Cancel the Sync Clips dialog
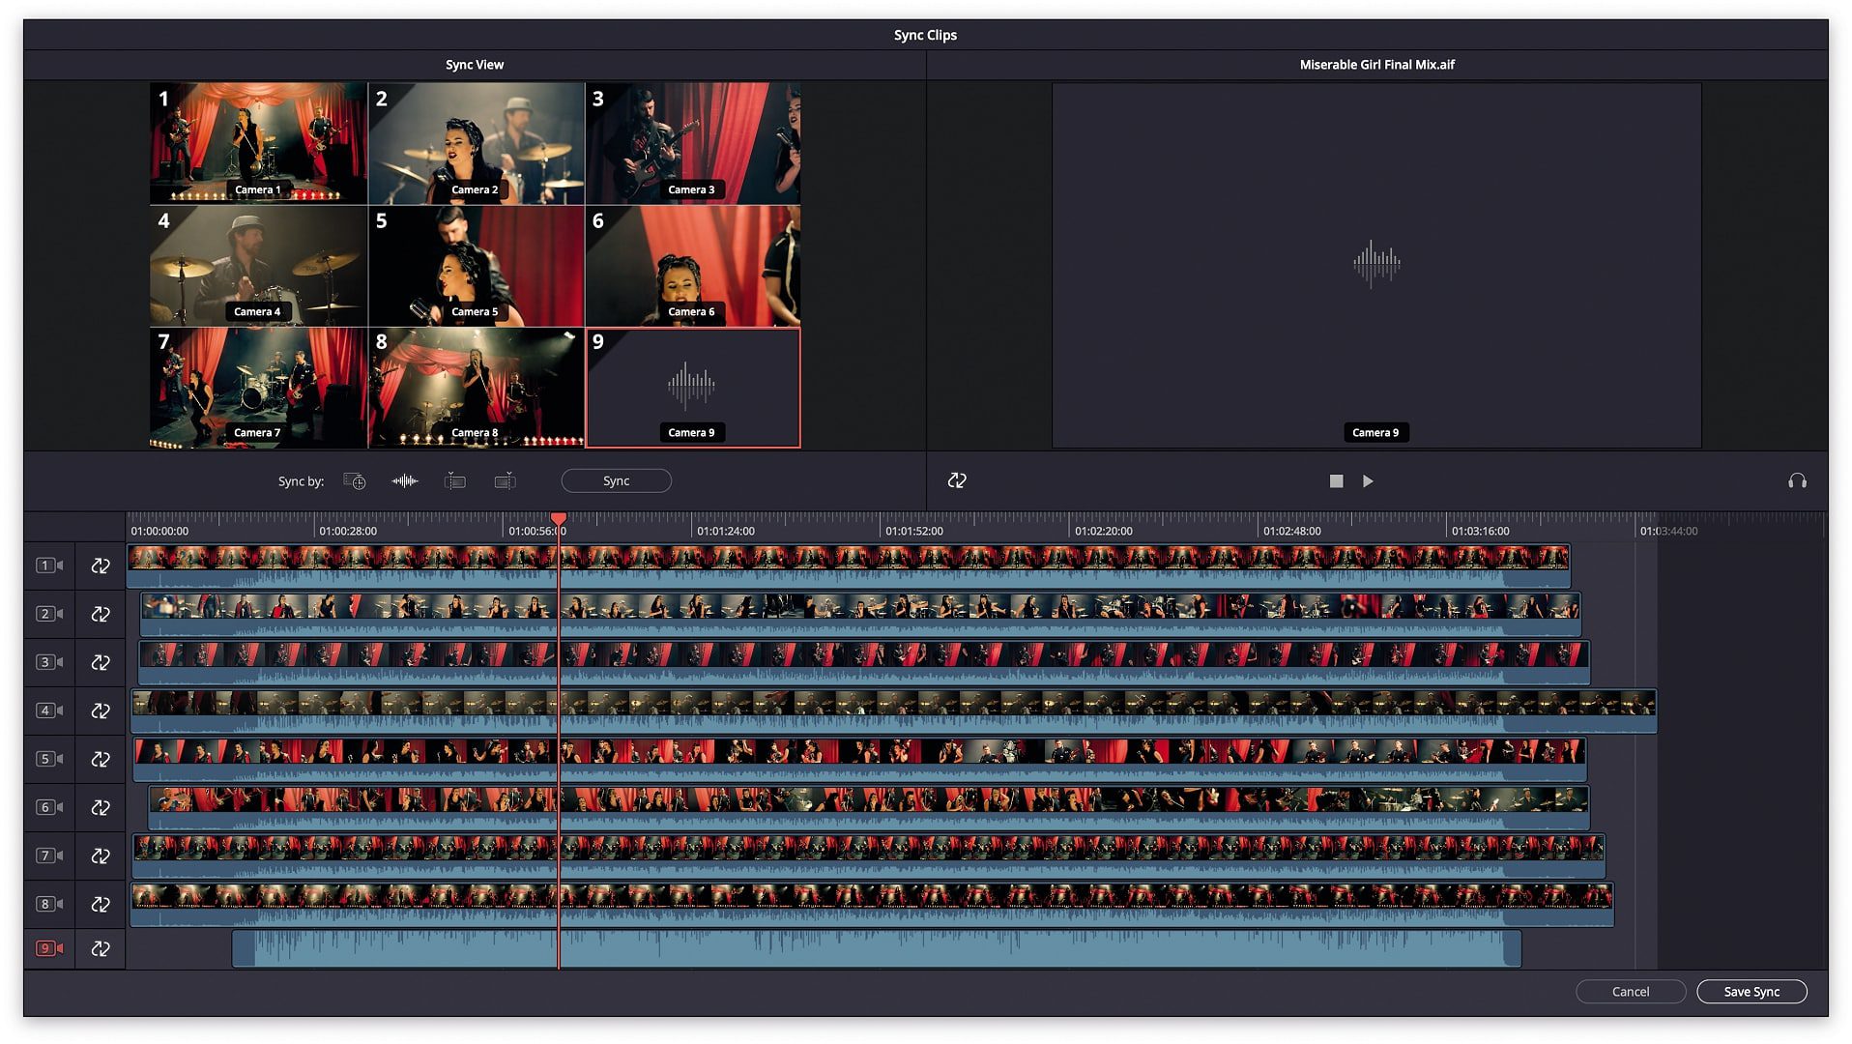This screenshot has width=1852, height=1044. [x=1631, y=991]
